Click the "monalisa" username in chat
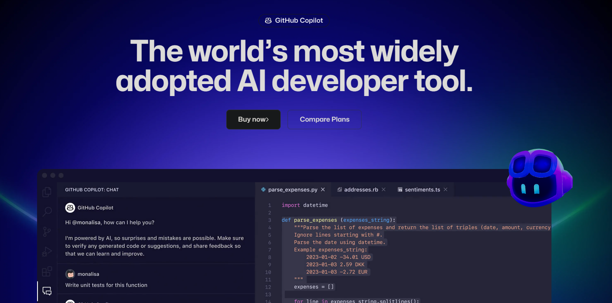612x303 pixels. coord(89,274)
